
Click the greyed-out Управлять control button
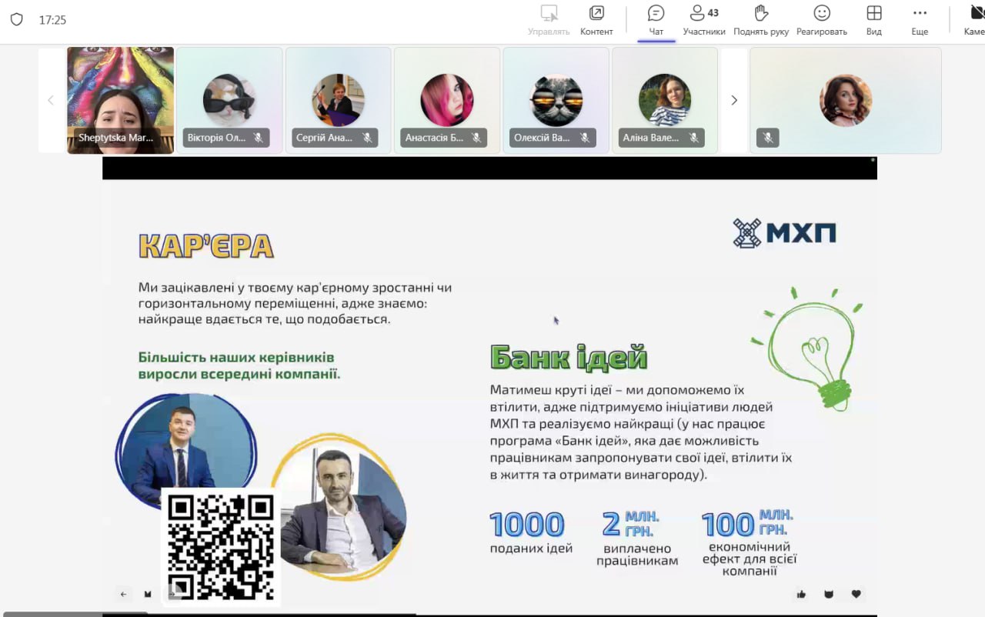coord(549,20)
